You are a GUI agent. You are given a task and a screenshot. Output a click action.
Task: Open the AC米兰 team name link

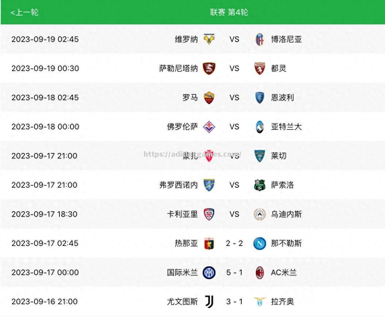(284, 273)
